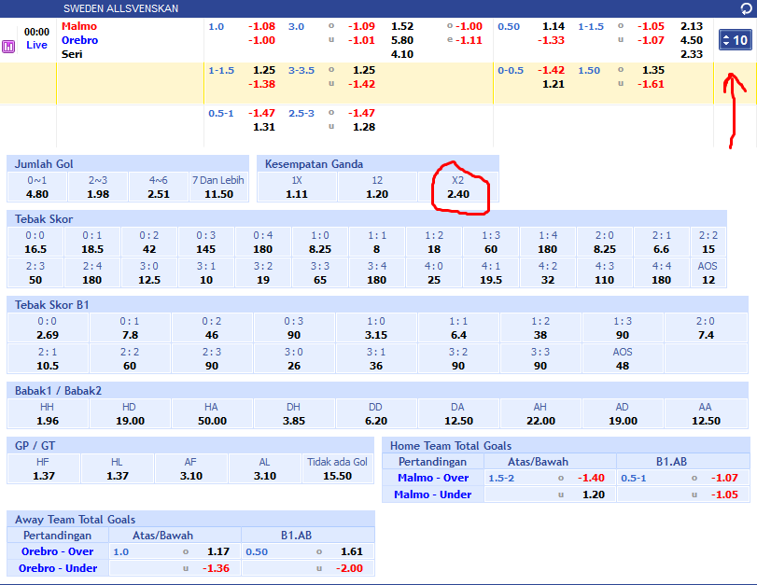Screen dimensions: 757x585
Task: Choose Tebak Skor 4:1 at 19.5
Action: (491, 280)
